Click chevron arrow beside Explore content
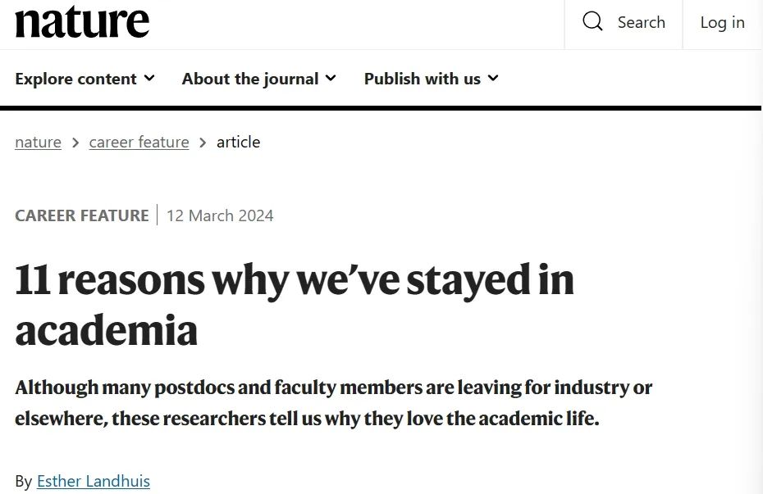 (x=149, y=78)
